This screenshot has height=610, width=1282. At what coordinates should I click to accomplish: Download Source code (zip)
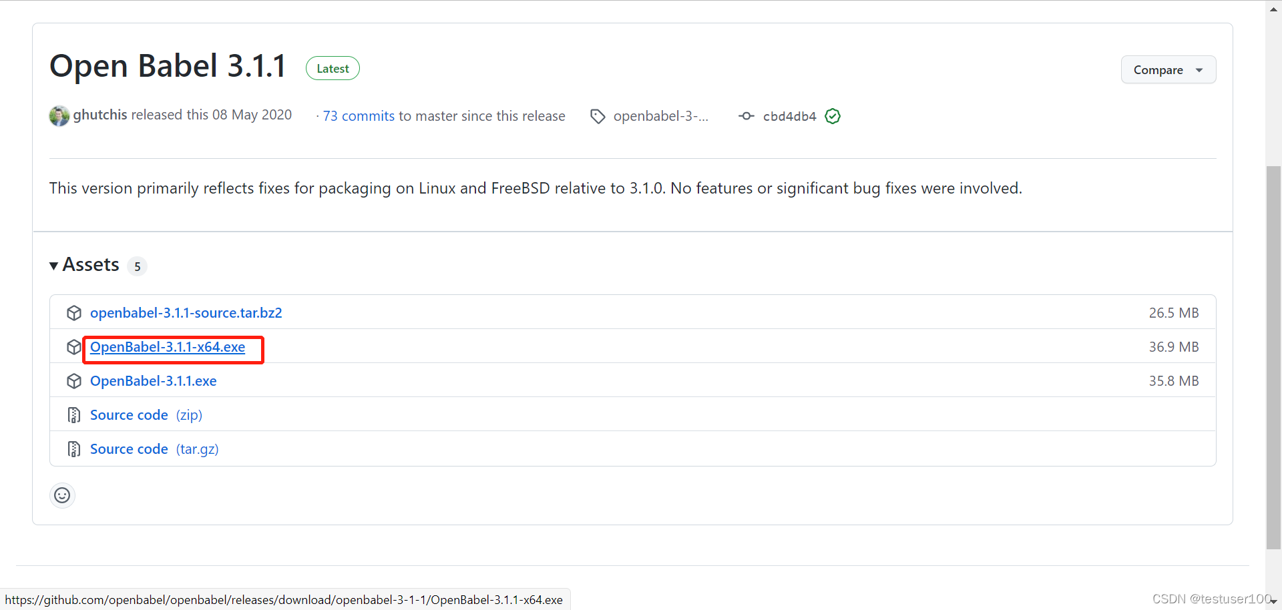146,415
